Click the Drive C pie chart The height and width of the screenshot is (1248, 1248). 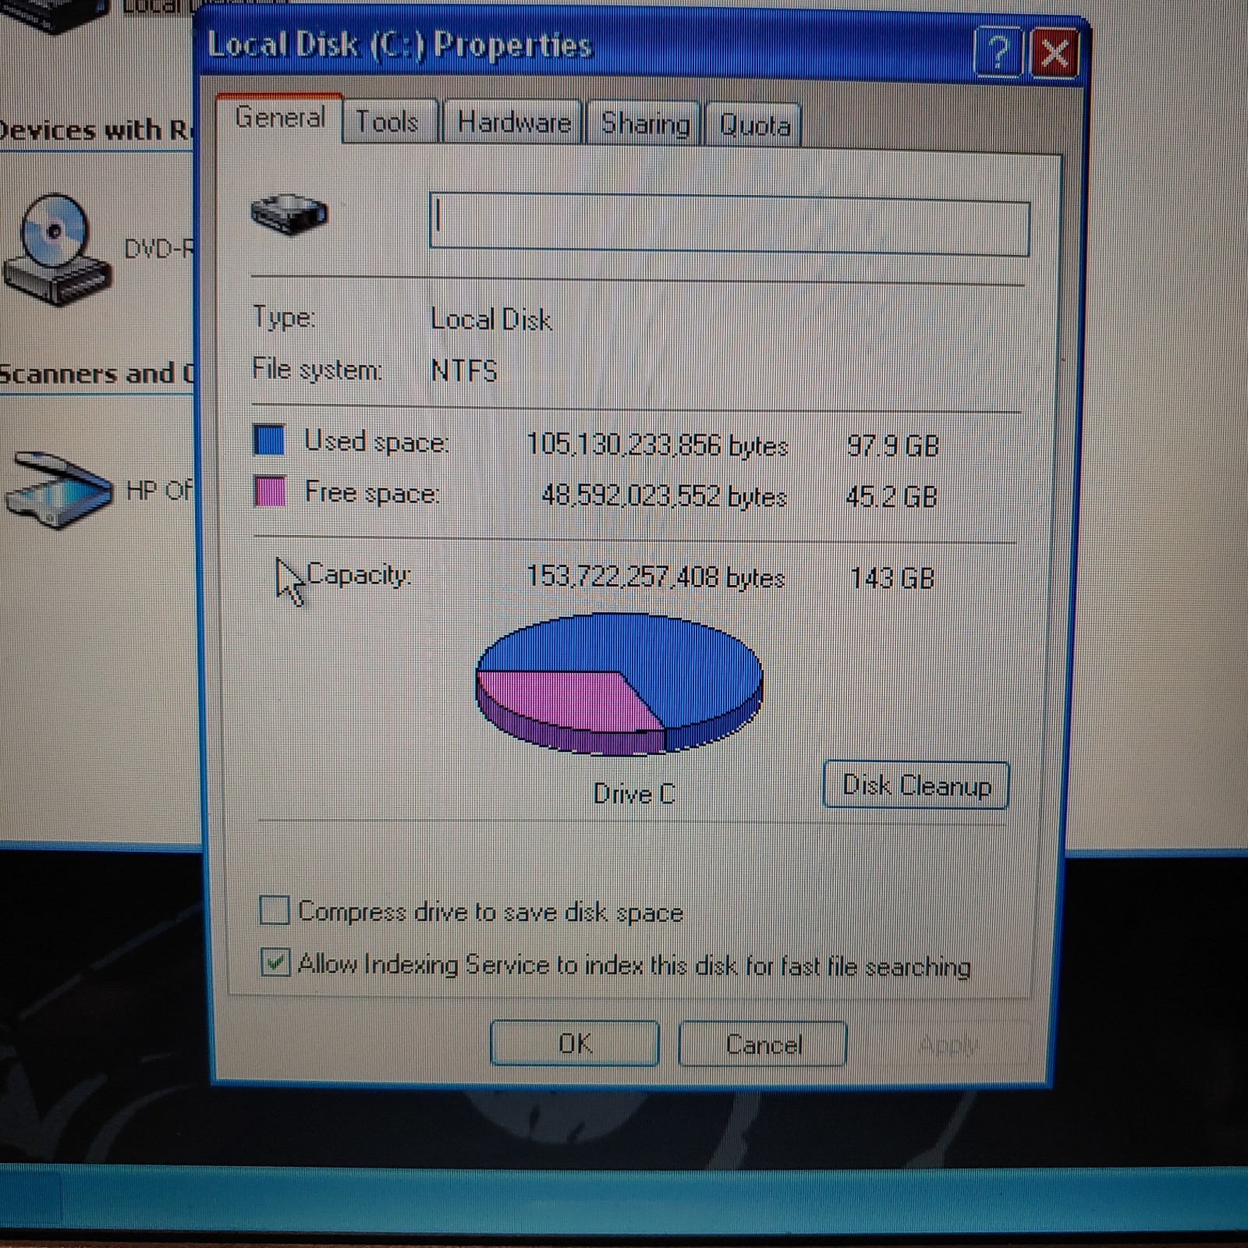[619, 684]
